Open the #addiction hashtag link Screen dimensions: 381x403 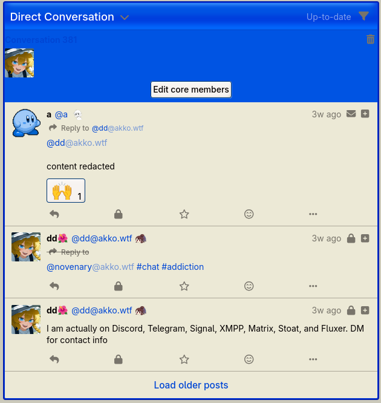tap(183, 267)
